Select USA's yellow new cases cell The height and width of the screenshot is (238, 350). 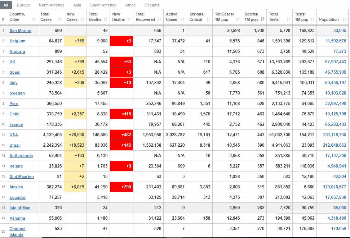coord(75,135)
